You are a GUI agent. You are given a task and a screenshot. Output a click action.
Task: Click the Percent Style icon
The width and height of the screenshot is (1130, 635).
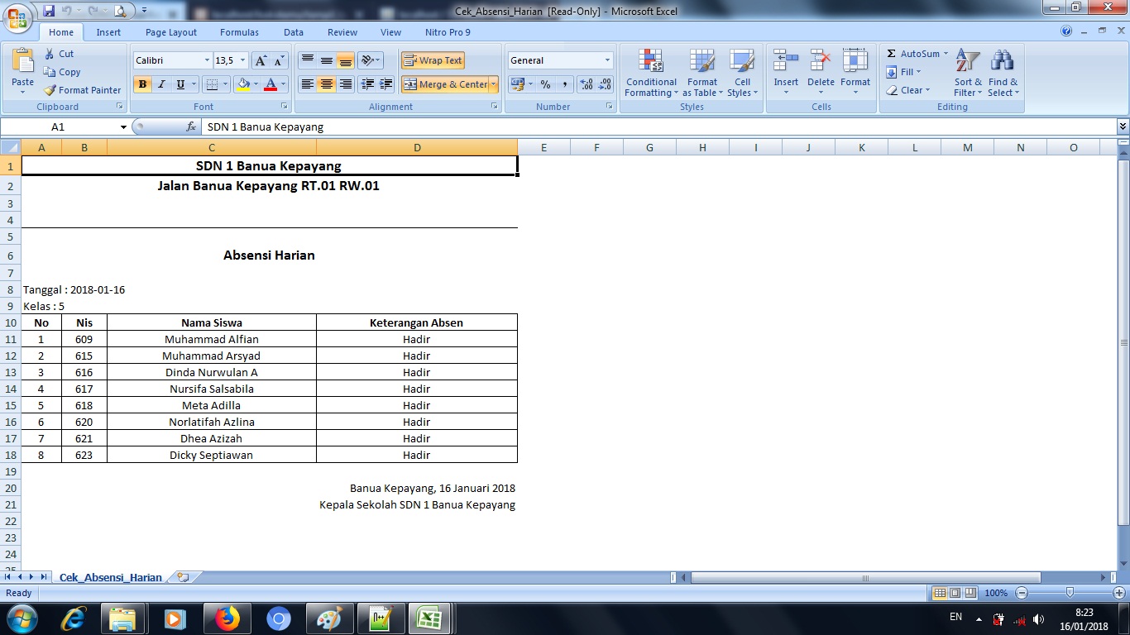click(547, 85)
